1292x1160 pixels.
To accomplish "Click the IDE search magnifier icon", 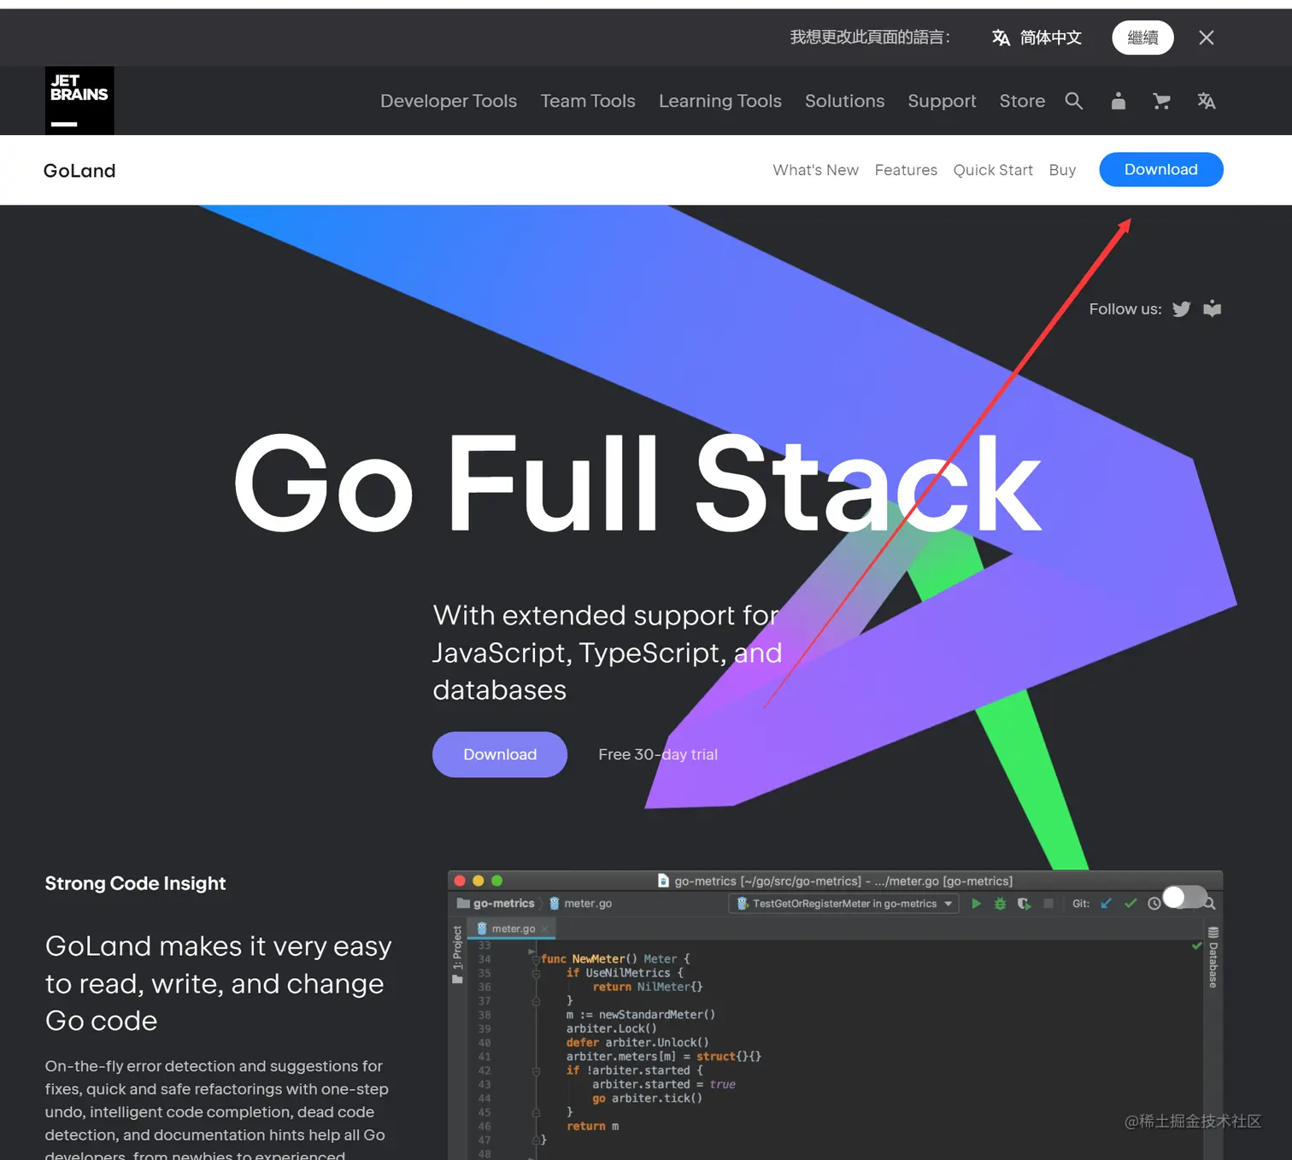I will [1210, 904].
